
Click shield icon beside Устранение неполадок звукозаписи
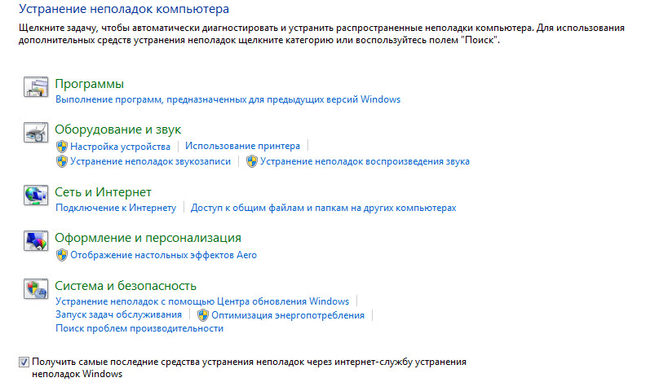pos(62,161)
